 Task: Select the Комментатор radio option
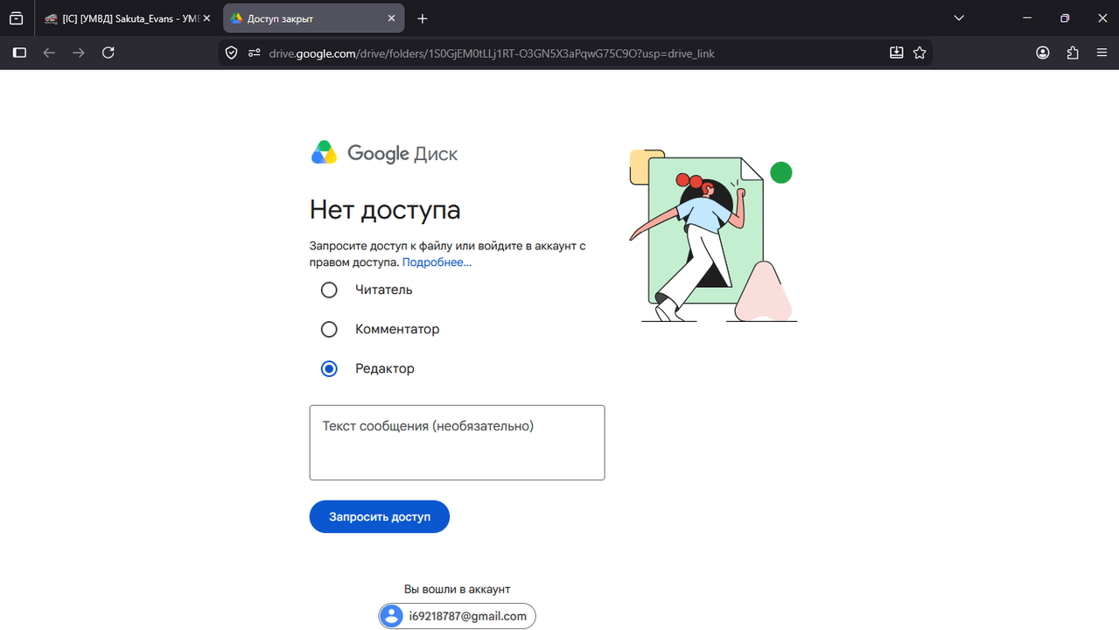point(329,329)
